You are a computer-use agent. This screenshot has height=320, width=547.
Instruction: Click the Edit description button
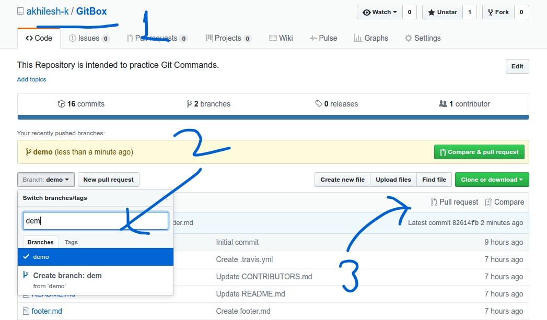pos(517,66)
